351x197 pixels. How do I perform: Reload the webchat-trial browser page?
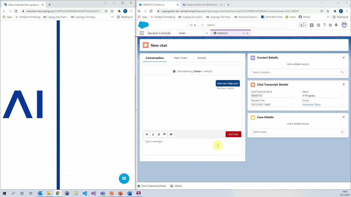tap(16, 11)
